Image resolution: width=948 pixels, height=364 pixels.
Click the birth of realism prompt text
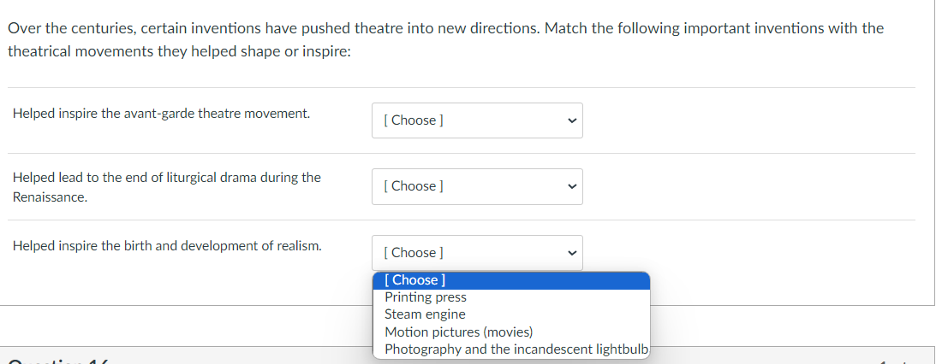coord(167,245)
